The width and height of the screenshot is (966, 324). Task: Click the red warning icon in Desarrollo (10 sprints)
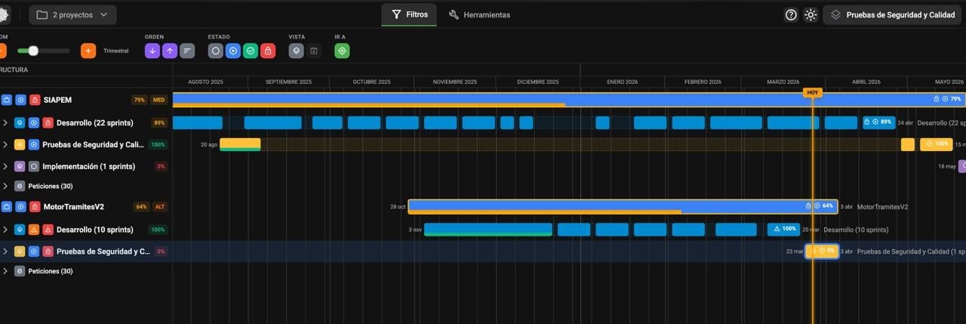(x=48, y=230)
